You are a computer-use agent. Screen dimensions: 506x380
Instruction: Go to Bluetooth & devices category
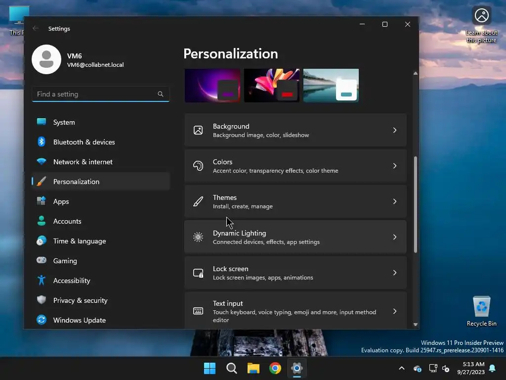pos(101,142)
